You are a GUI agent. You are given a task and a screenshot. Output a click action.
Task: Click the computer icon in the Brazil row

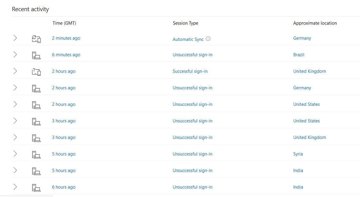pos(36,56)
